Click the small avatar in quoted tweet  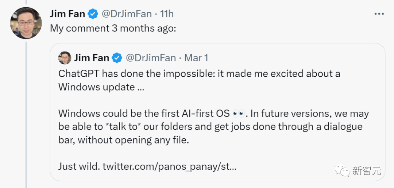click(x=65, y=58)
